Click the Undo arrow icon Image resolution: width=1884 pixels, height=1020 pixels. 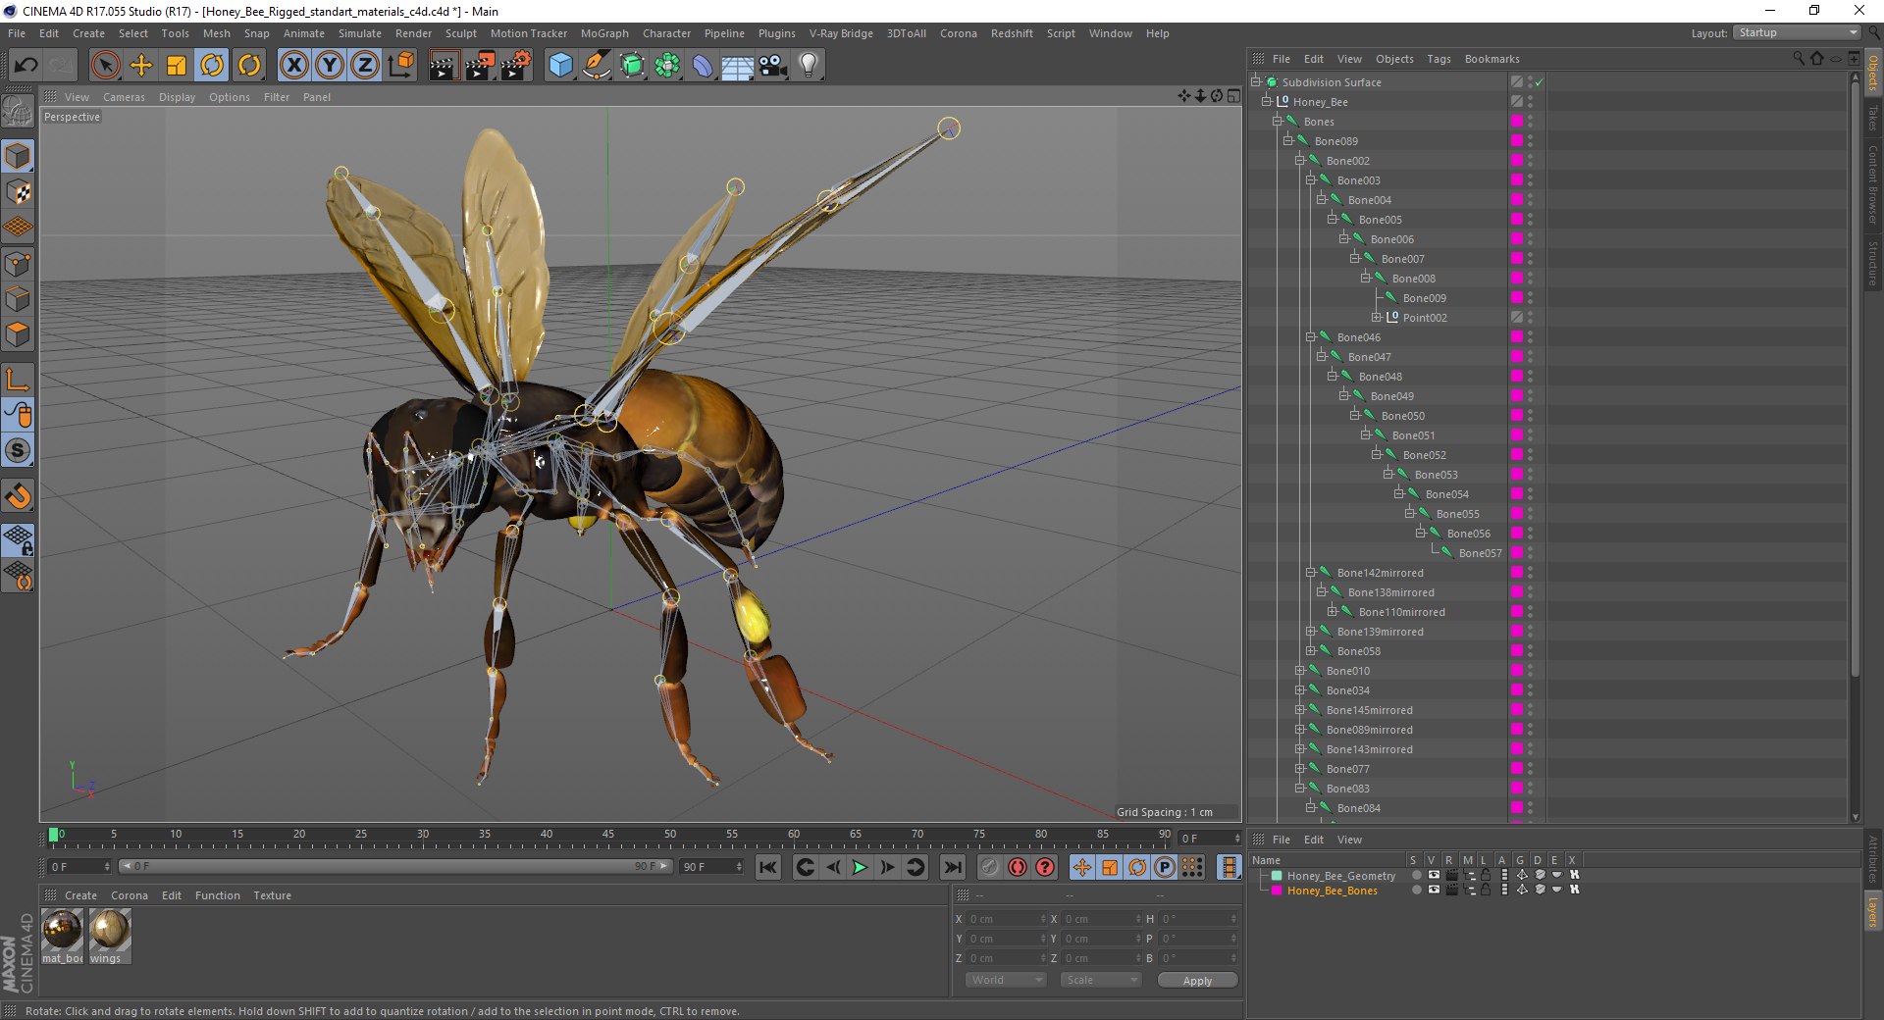tap(26, 66)
